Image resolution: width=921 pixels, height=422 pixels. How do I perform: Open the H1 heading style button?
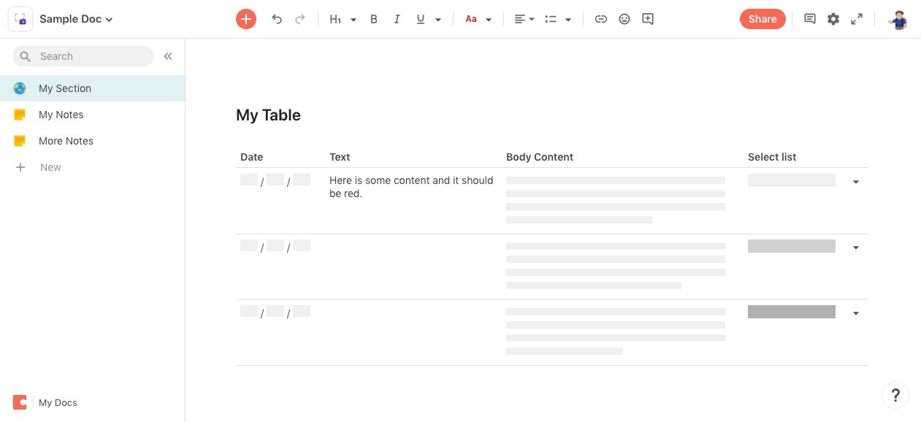coord(335,19)
